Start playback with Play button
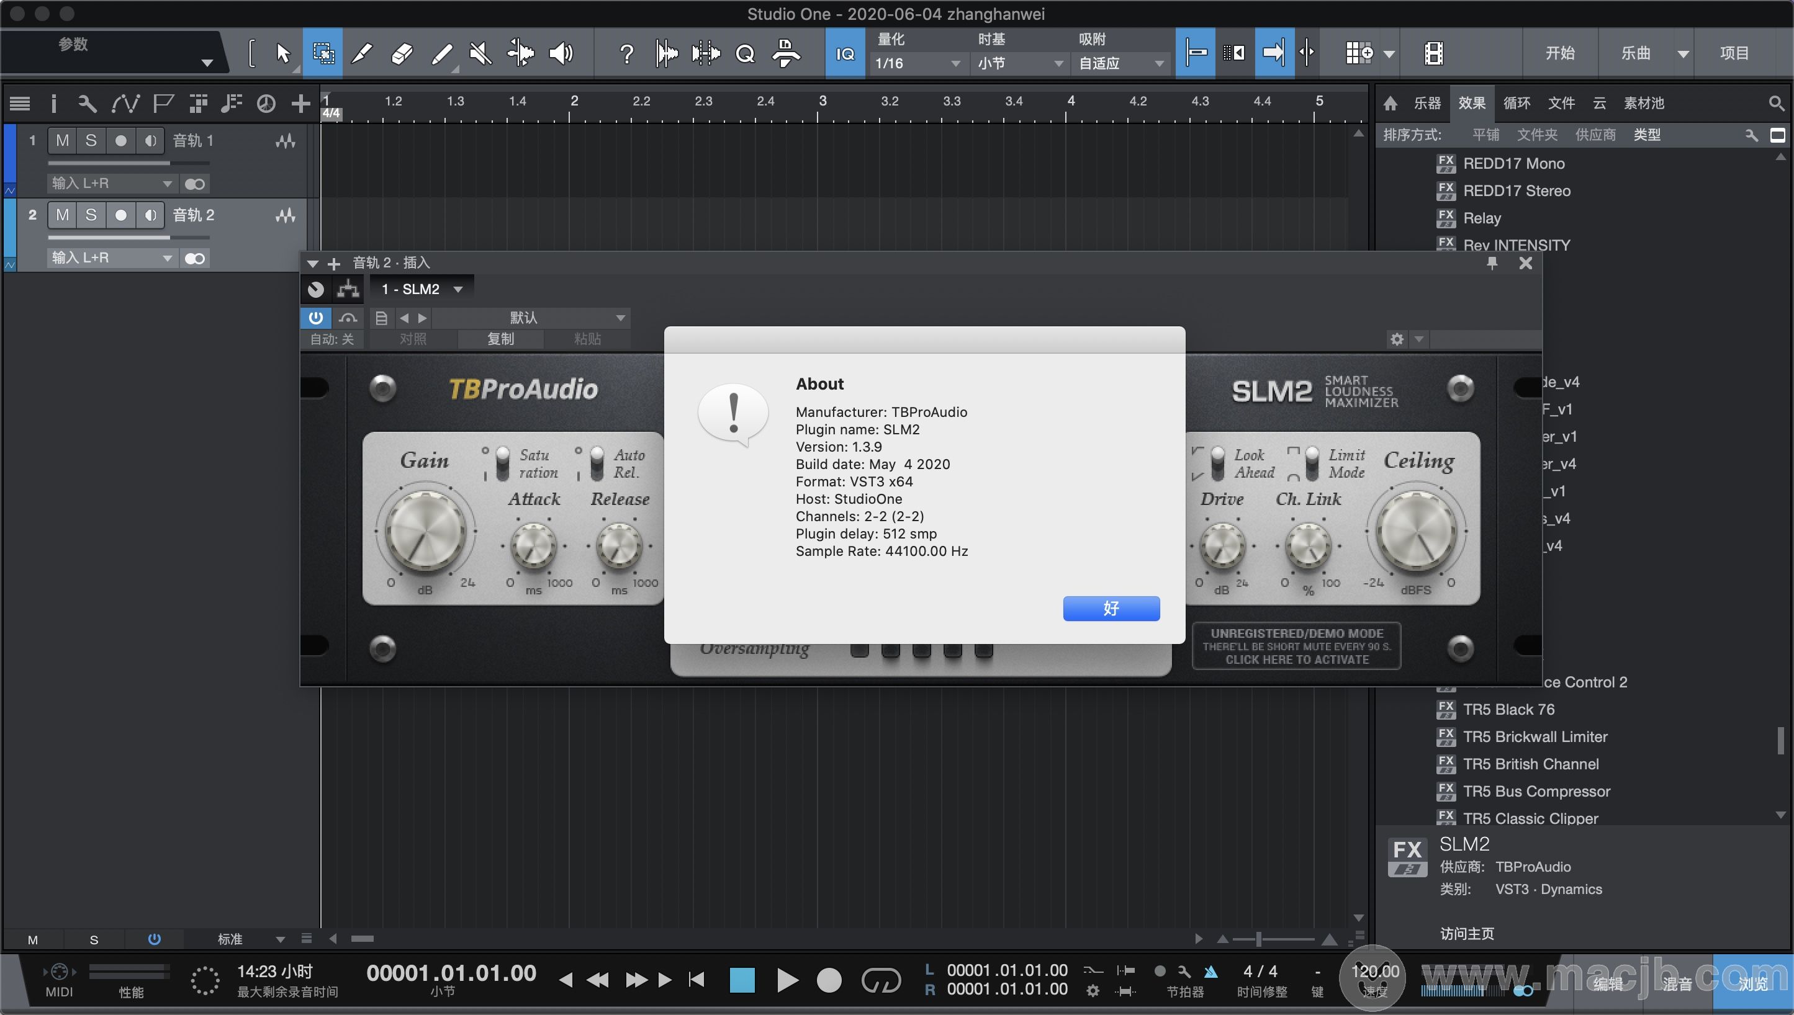The image size is (1794, 1015). [x=787, y=980]
